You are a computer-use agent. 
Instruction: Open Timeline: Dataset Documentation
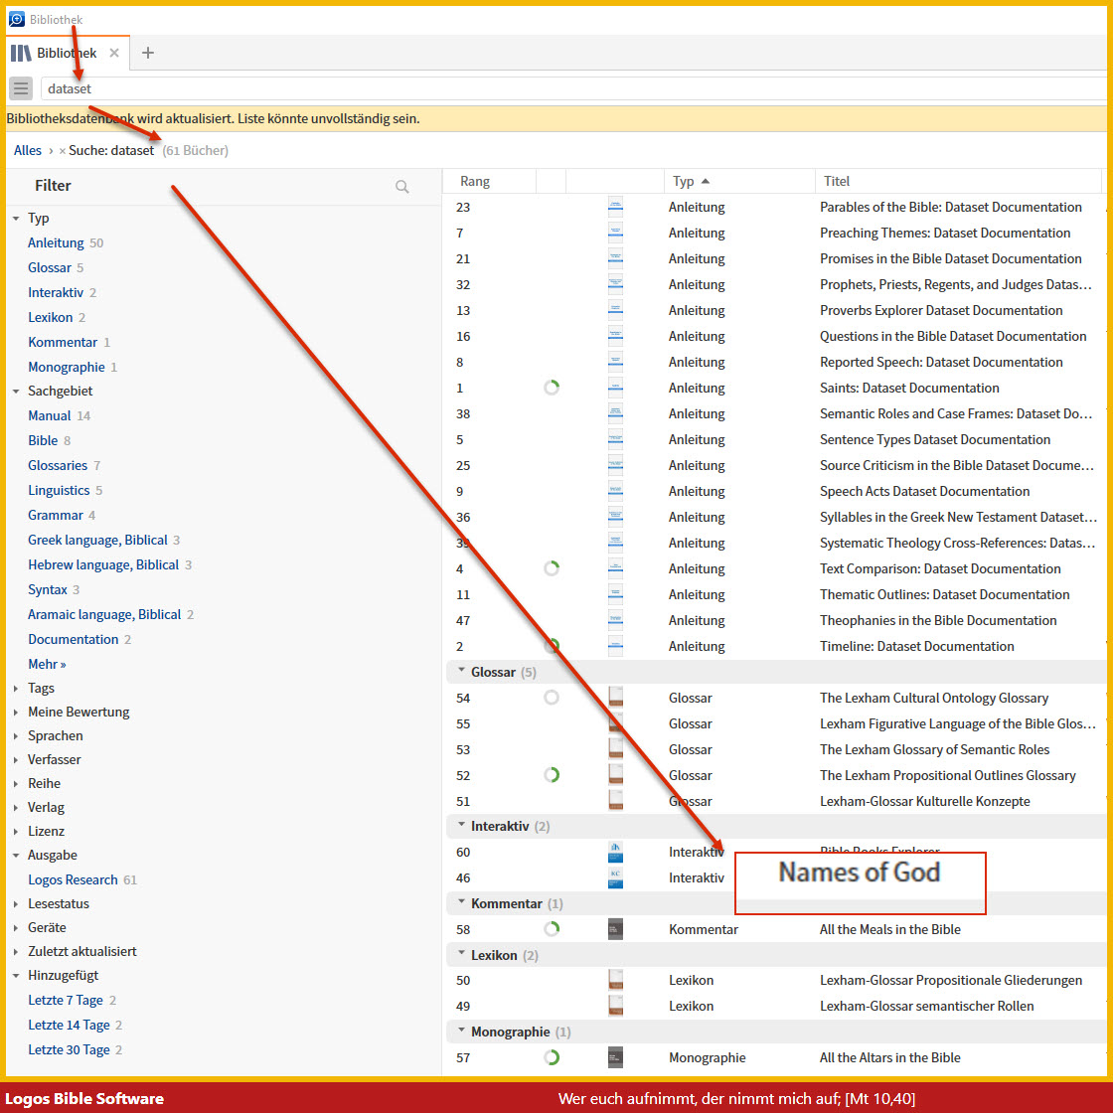(x=916, y=646)
